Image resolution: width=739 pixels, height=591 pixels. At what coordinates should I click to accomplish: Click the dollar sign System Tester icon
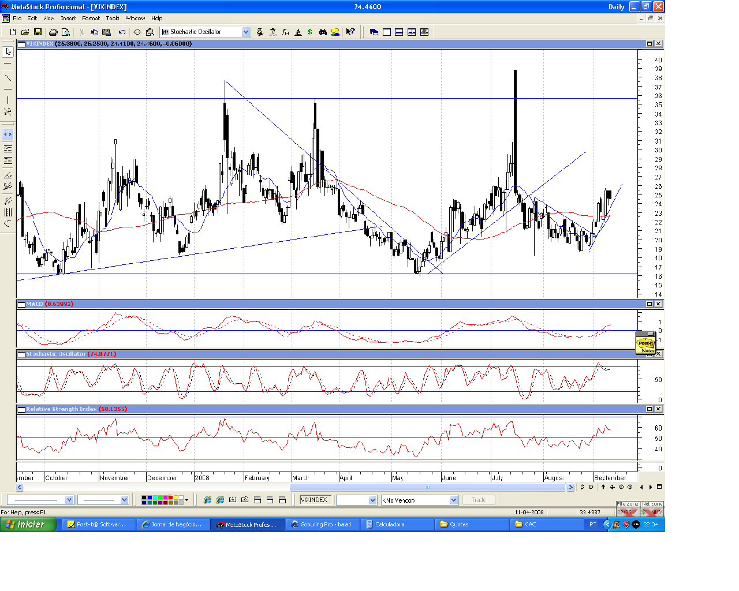[x=310, y=32]
